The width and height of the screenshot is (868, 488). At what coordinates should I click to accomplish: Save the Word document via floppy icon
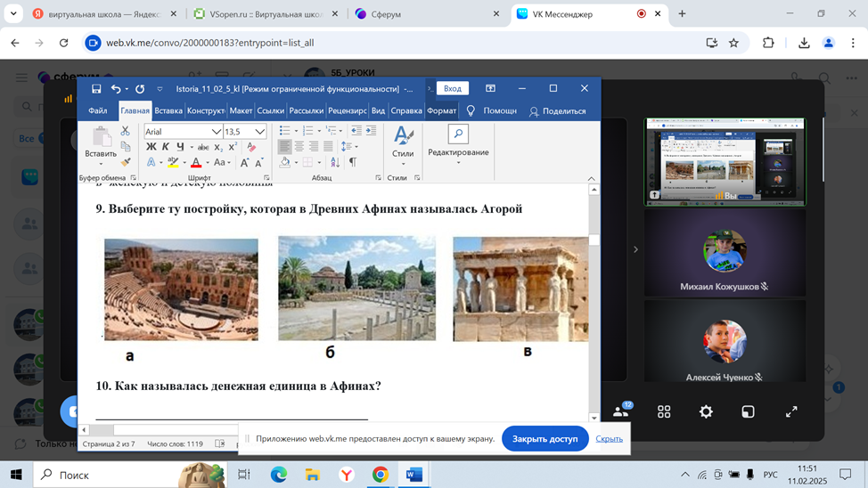[x=96, y=88]
